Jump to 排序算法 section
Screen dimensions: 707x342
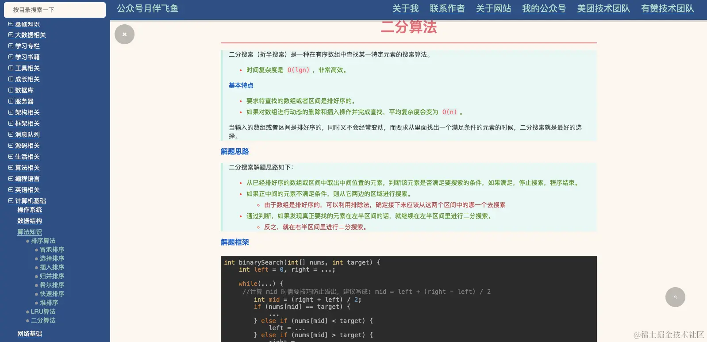pyautogui.click(x=43, y=241)
